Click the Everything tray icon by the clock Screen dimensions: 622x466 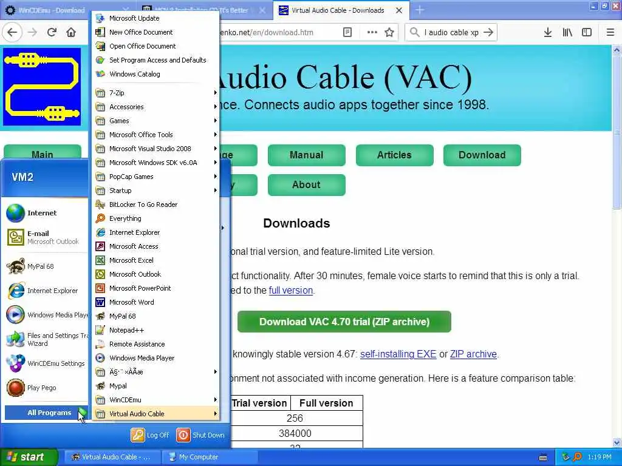[577, 457]
